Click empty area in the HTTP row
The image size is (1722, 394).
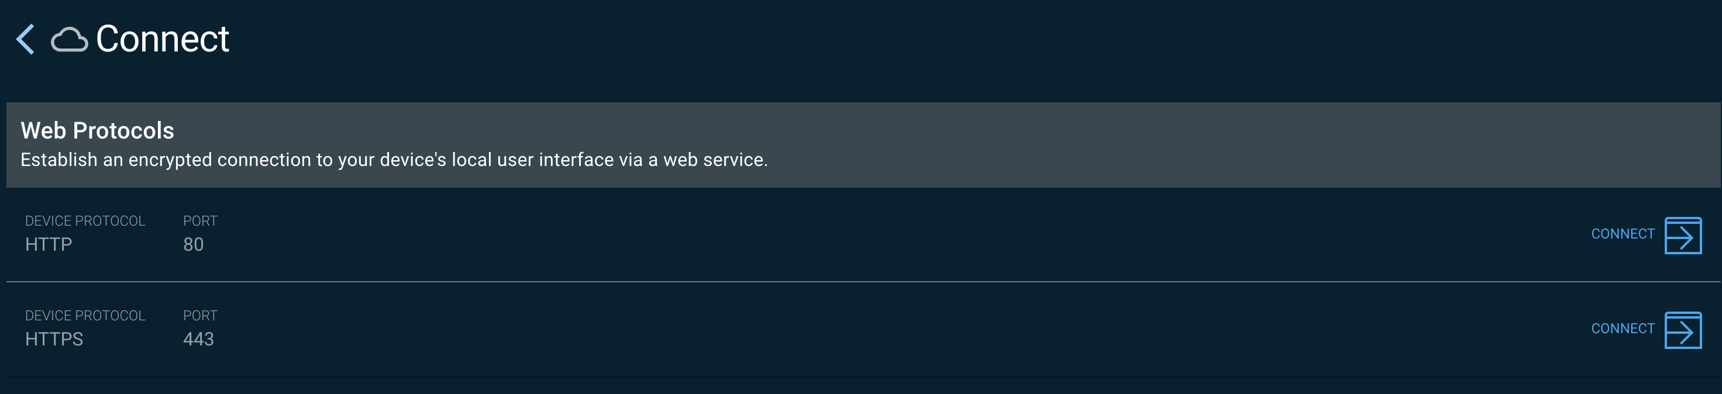pyautogui.click(x=869, y=235)
